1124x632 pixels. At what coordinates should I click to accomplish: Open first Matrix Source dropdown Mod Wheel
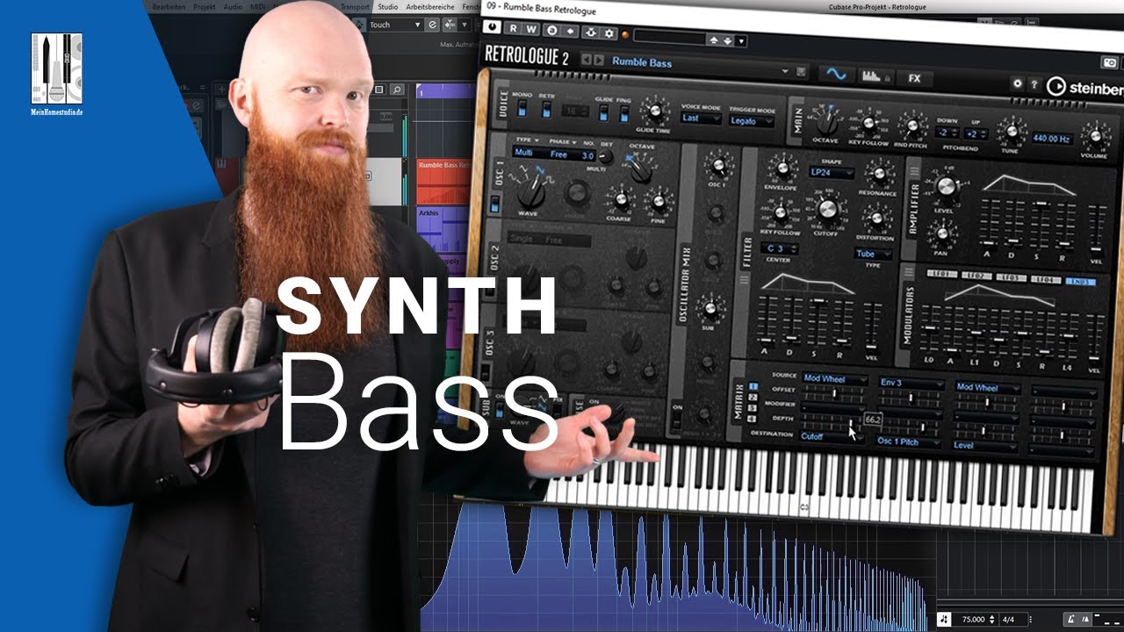[x=835, y=380]
